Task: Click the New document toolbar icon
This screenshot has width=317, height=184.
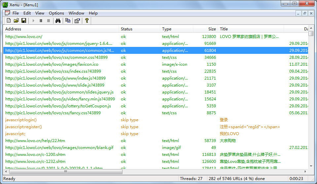Action: [9, 20]
